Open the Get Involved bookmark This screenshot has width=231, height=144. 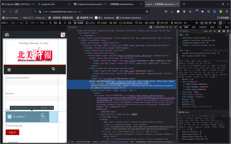pos(10,18)
